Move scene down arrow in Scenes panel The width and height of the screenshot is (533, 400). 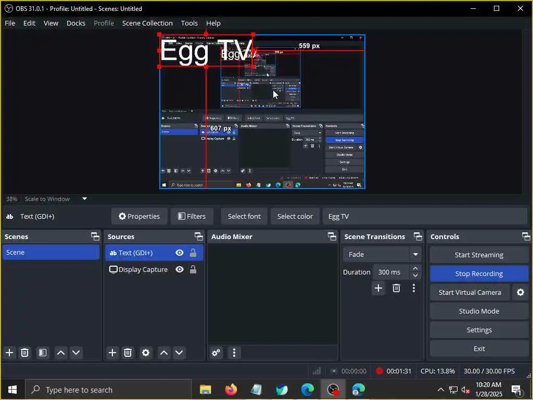pyautogui.click(x=76, y=353)
